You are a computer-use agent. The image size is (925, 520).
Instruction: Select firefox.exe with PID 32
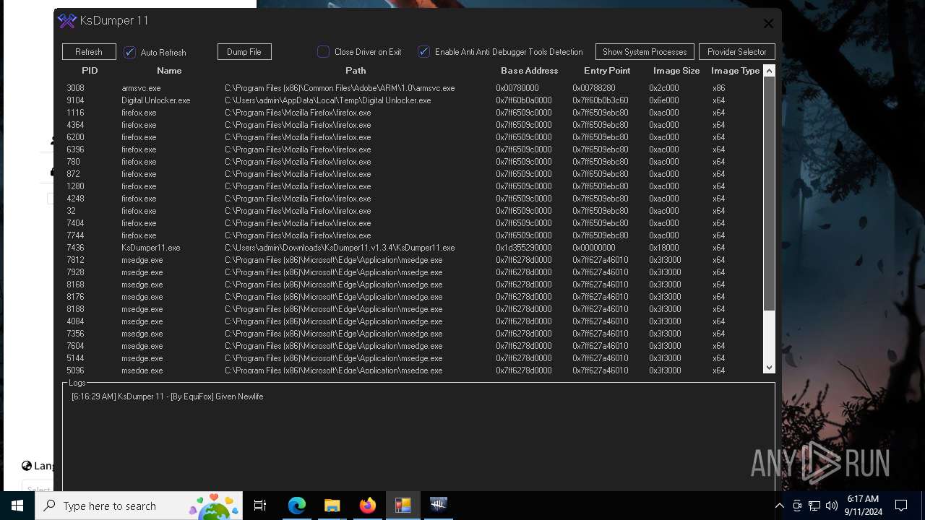(412, 211)
